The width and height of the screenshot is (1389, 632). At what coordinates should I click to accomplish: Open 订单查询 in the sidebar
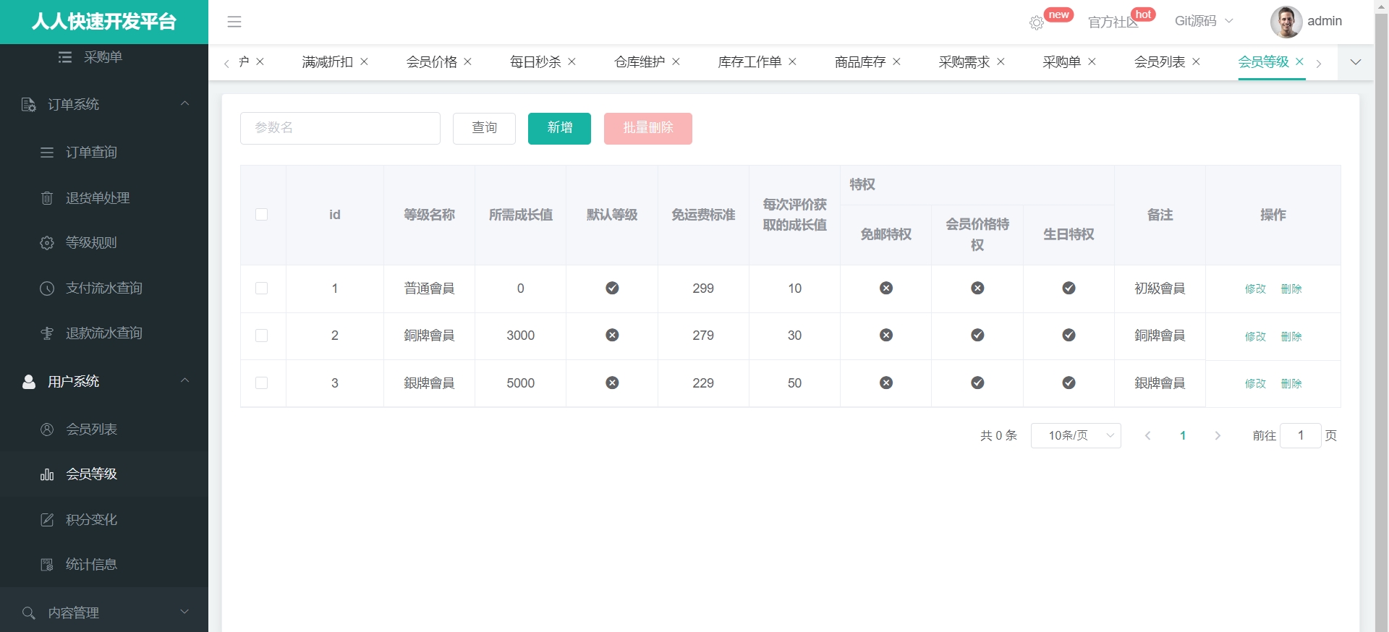[x=104, y=153]
